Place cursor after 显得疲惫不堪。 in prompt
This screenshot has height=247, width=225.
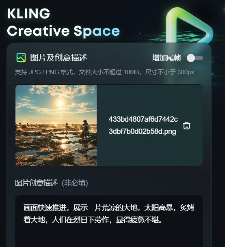click(x=163, y=219)
